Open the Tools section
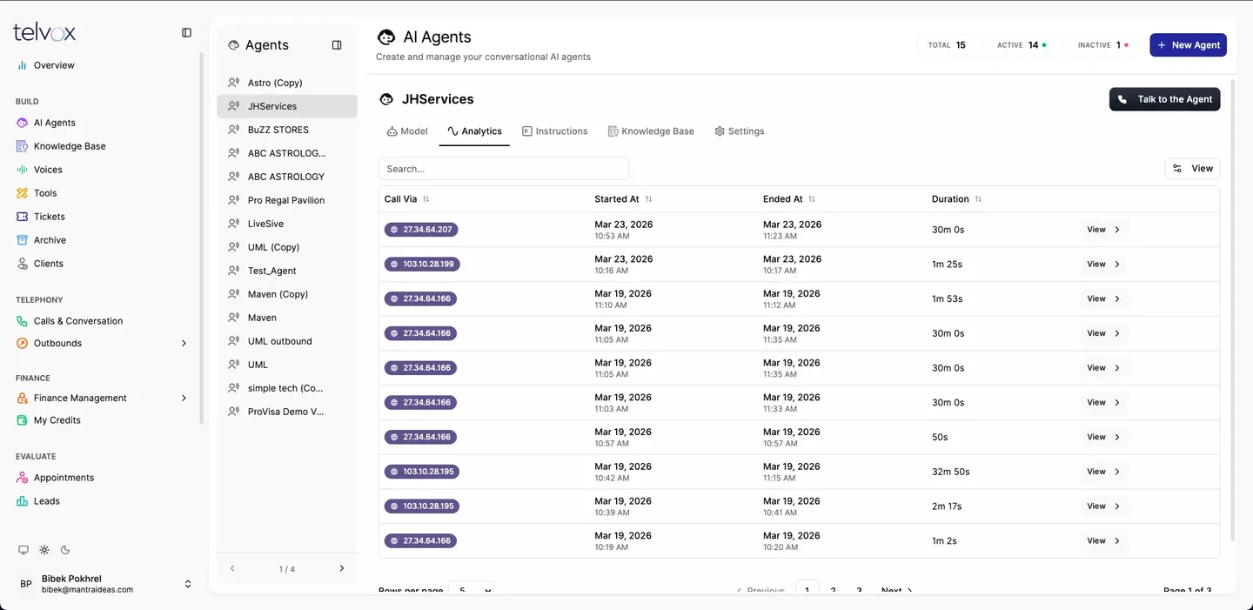The height and width of the screenshot is (610, 1253). [x=45, y=193]
